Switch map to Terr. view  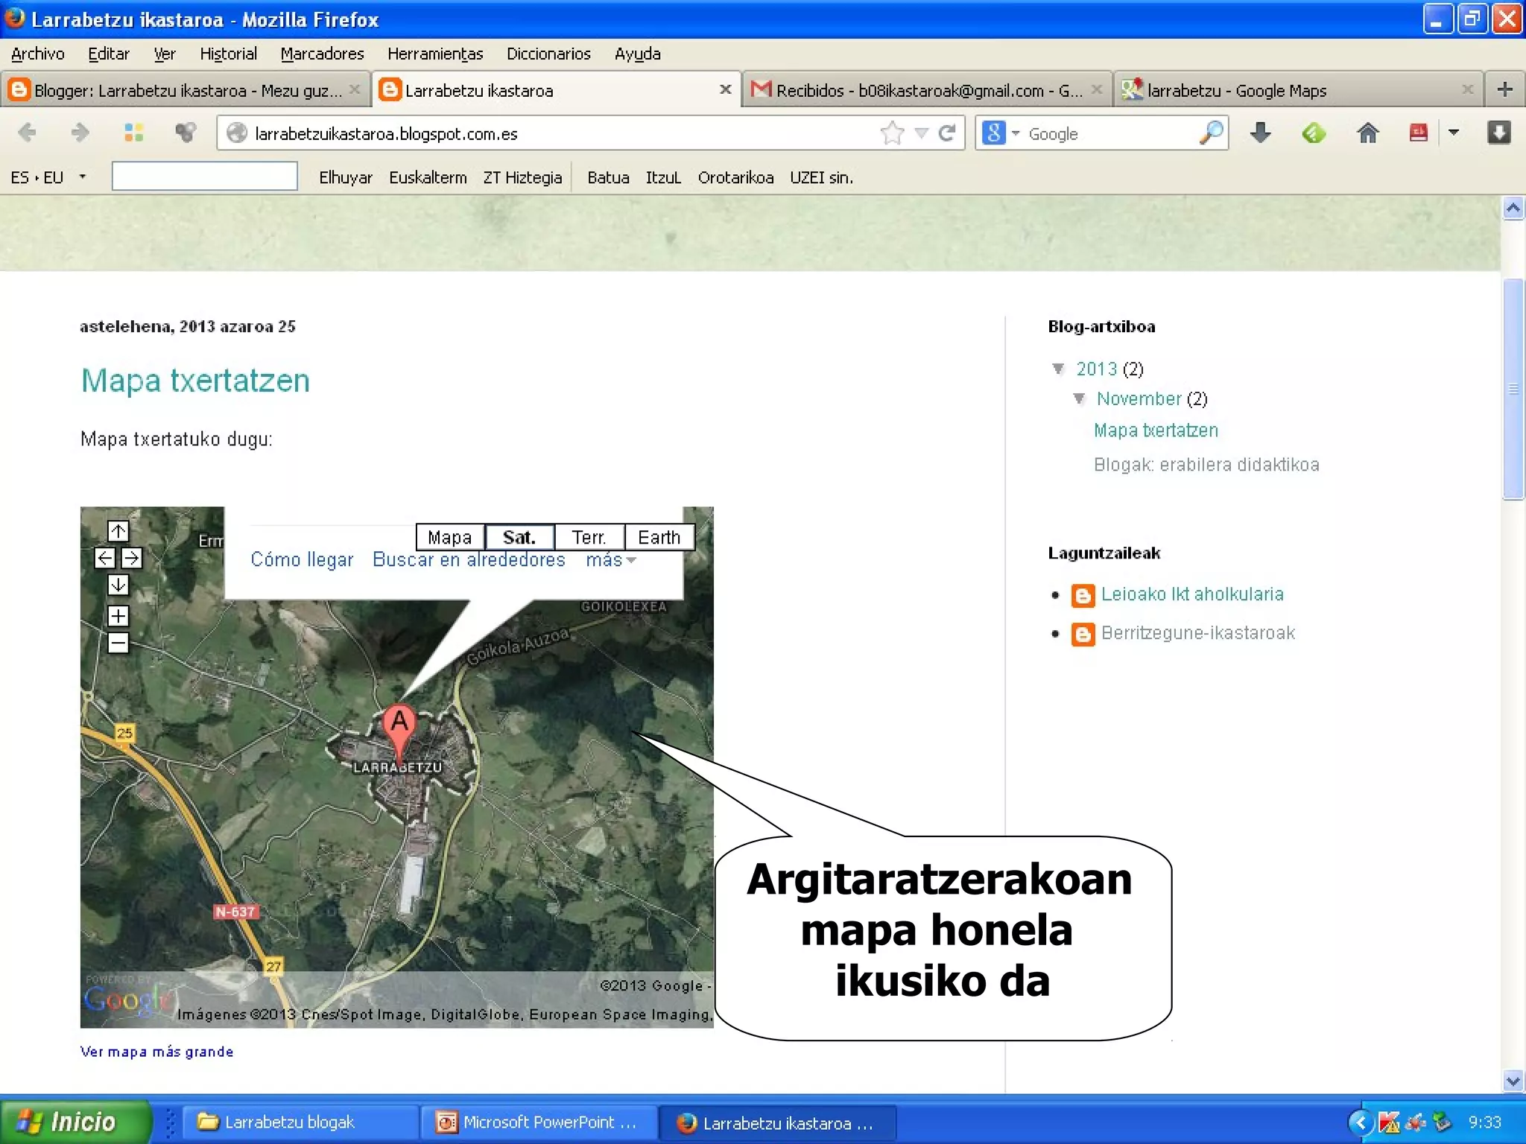pyautogui.click(x=589, y=537)
